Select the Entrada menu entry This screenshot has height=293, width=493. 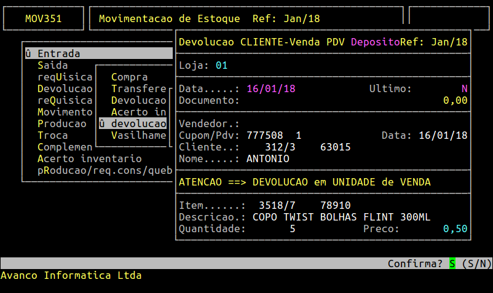click(99, 53)
